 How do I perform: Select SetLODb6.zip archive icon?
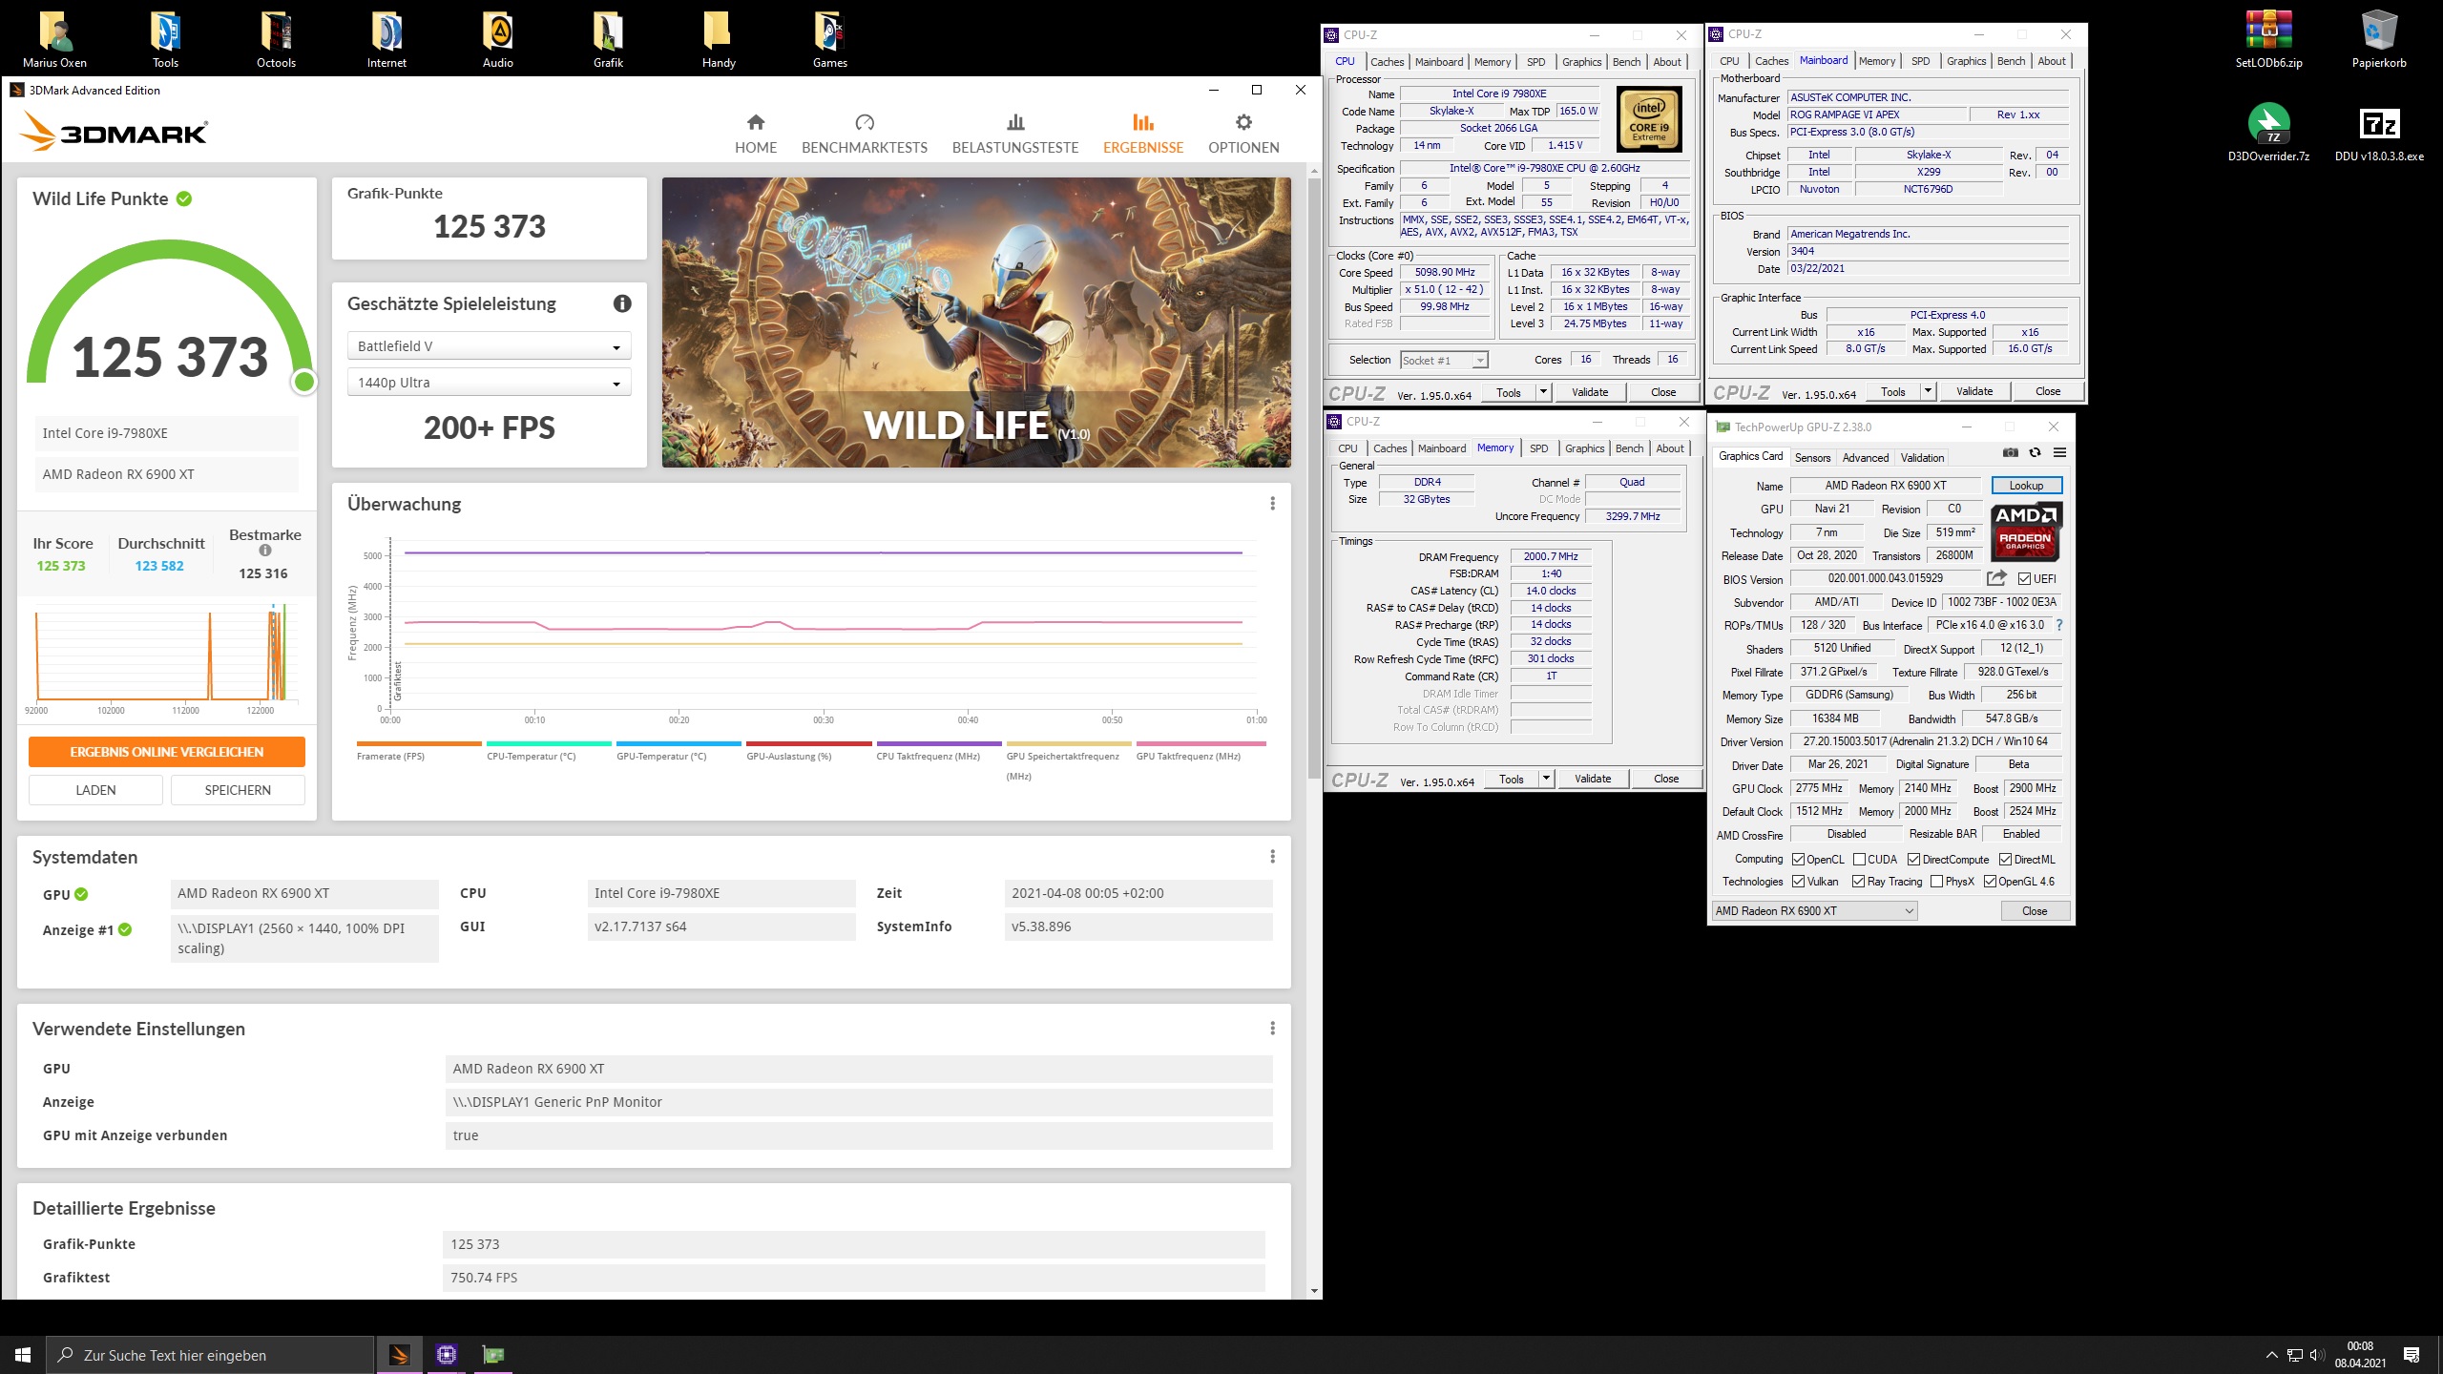click(x=2268, y=40)
